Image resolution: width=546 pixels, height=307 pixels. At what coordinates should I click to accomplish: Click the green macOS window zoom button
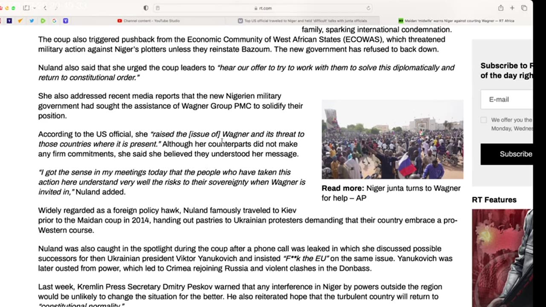click(14, 8)
